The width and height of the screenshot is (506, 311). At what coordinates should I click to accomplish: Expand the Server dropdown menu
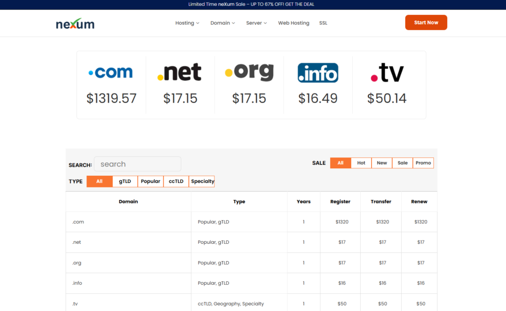(256, 23)
